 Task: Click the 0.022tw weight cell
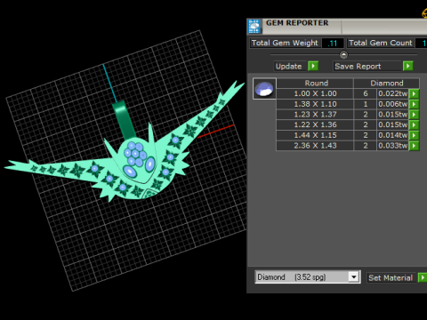click(392, 93)
